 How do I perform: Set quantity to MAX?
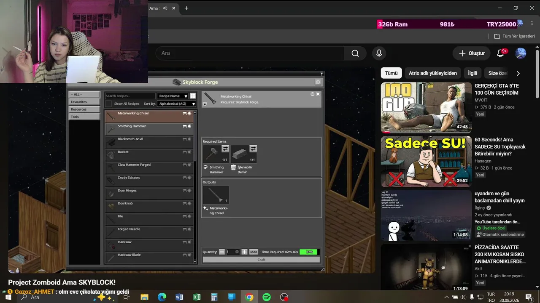pyautogui.click(x=254, y=252)
